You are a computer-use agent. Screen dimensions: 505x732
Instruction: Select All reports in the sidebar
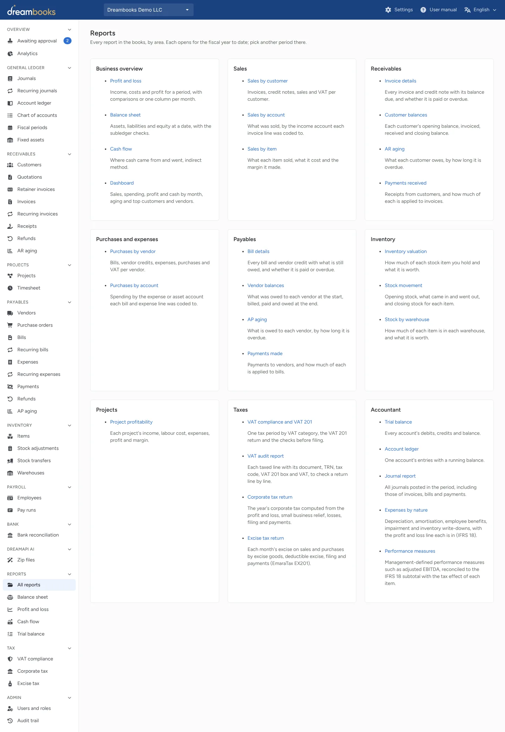[x=39, y=585]
